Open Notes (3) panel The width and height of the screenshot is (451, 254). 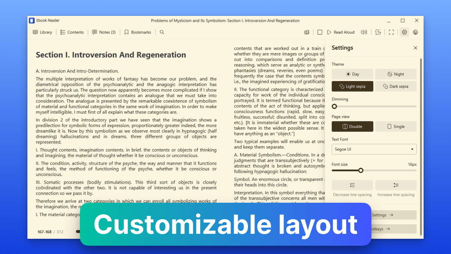(x=104, y=32)
